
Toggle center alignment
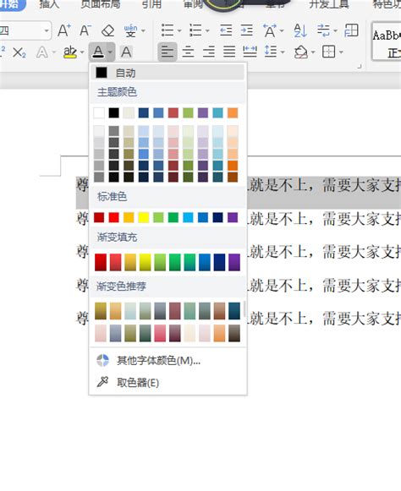coord(188,52)
